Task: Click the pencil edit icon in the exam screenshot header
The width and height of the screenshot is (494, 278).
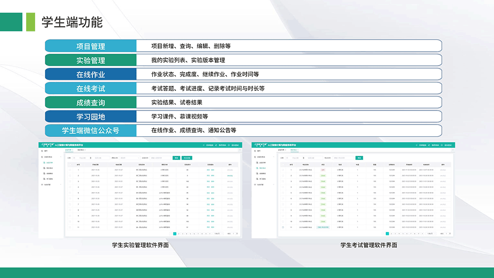Action: 429,145
